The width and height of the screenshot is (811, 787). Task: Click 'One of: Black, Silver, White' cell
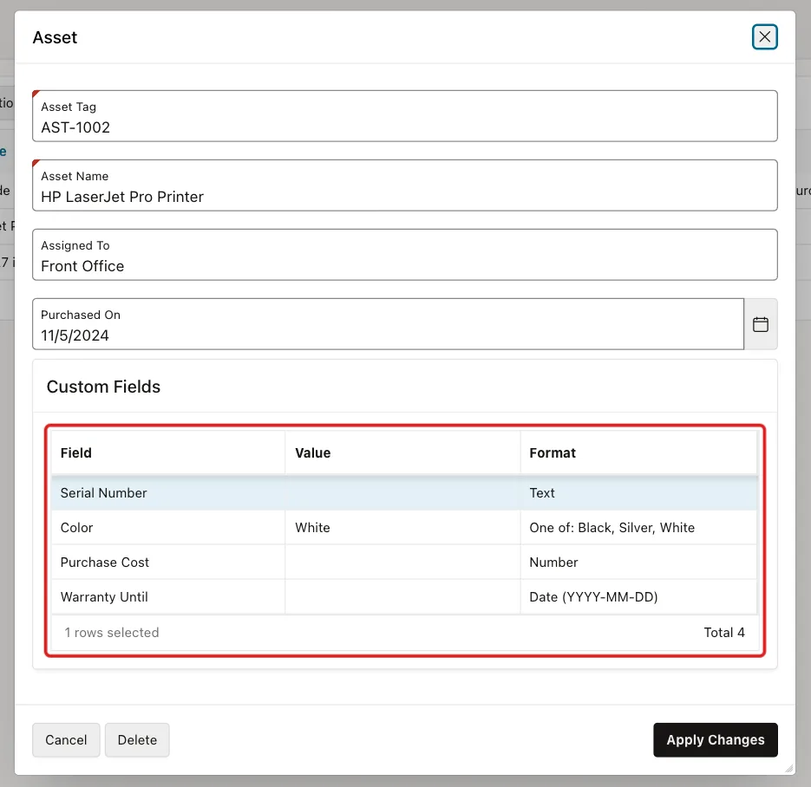(x=638, y=528)
